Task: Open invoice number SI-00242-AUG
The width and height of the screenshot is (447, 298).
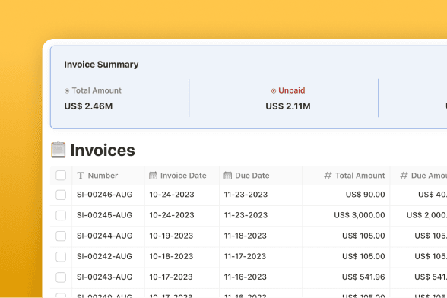Action: tap(105, 256)
